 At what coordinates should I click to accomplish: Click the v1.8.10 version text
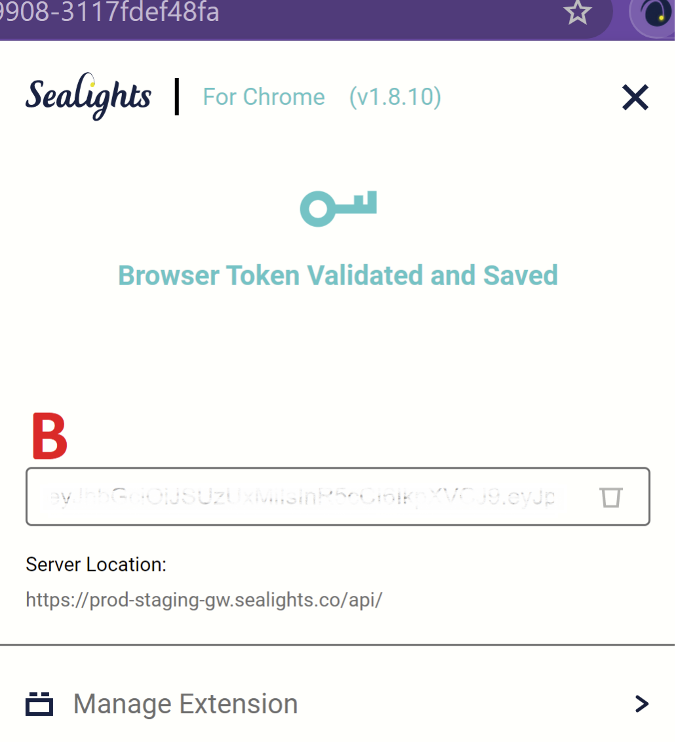pyautogui.click(x=395, y=97)
